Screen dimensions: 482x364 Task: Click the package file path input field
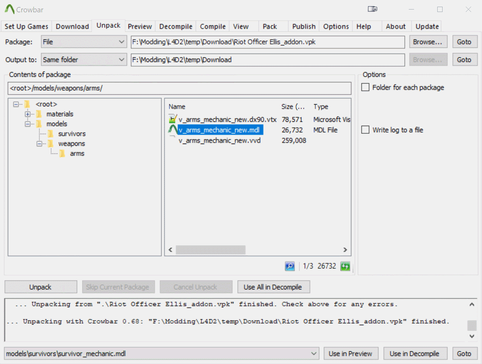pyautogui.click(x=268, y=42)
